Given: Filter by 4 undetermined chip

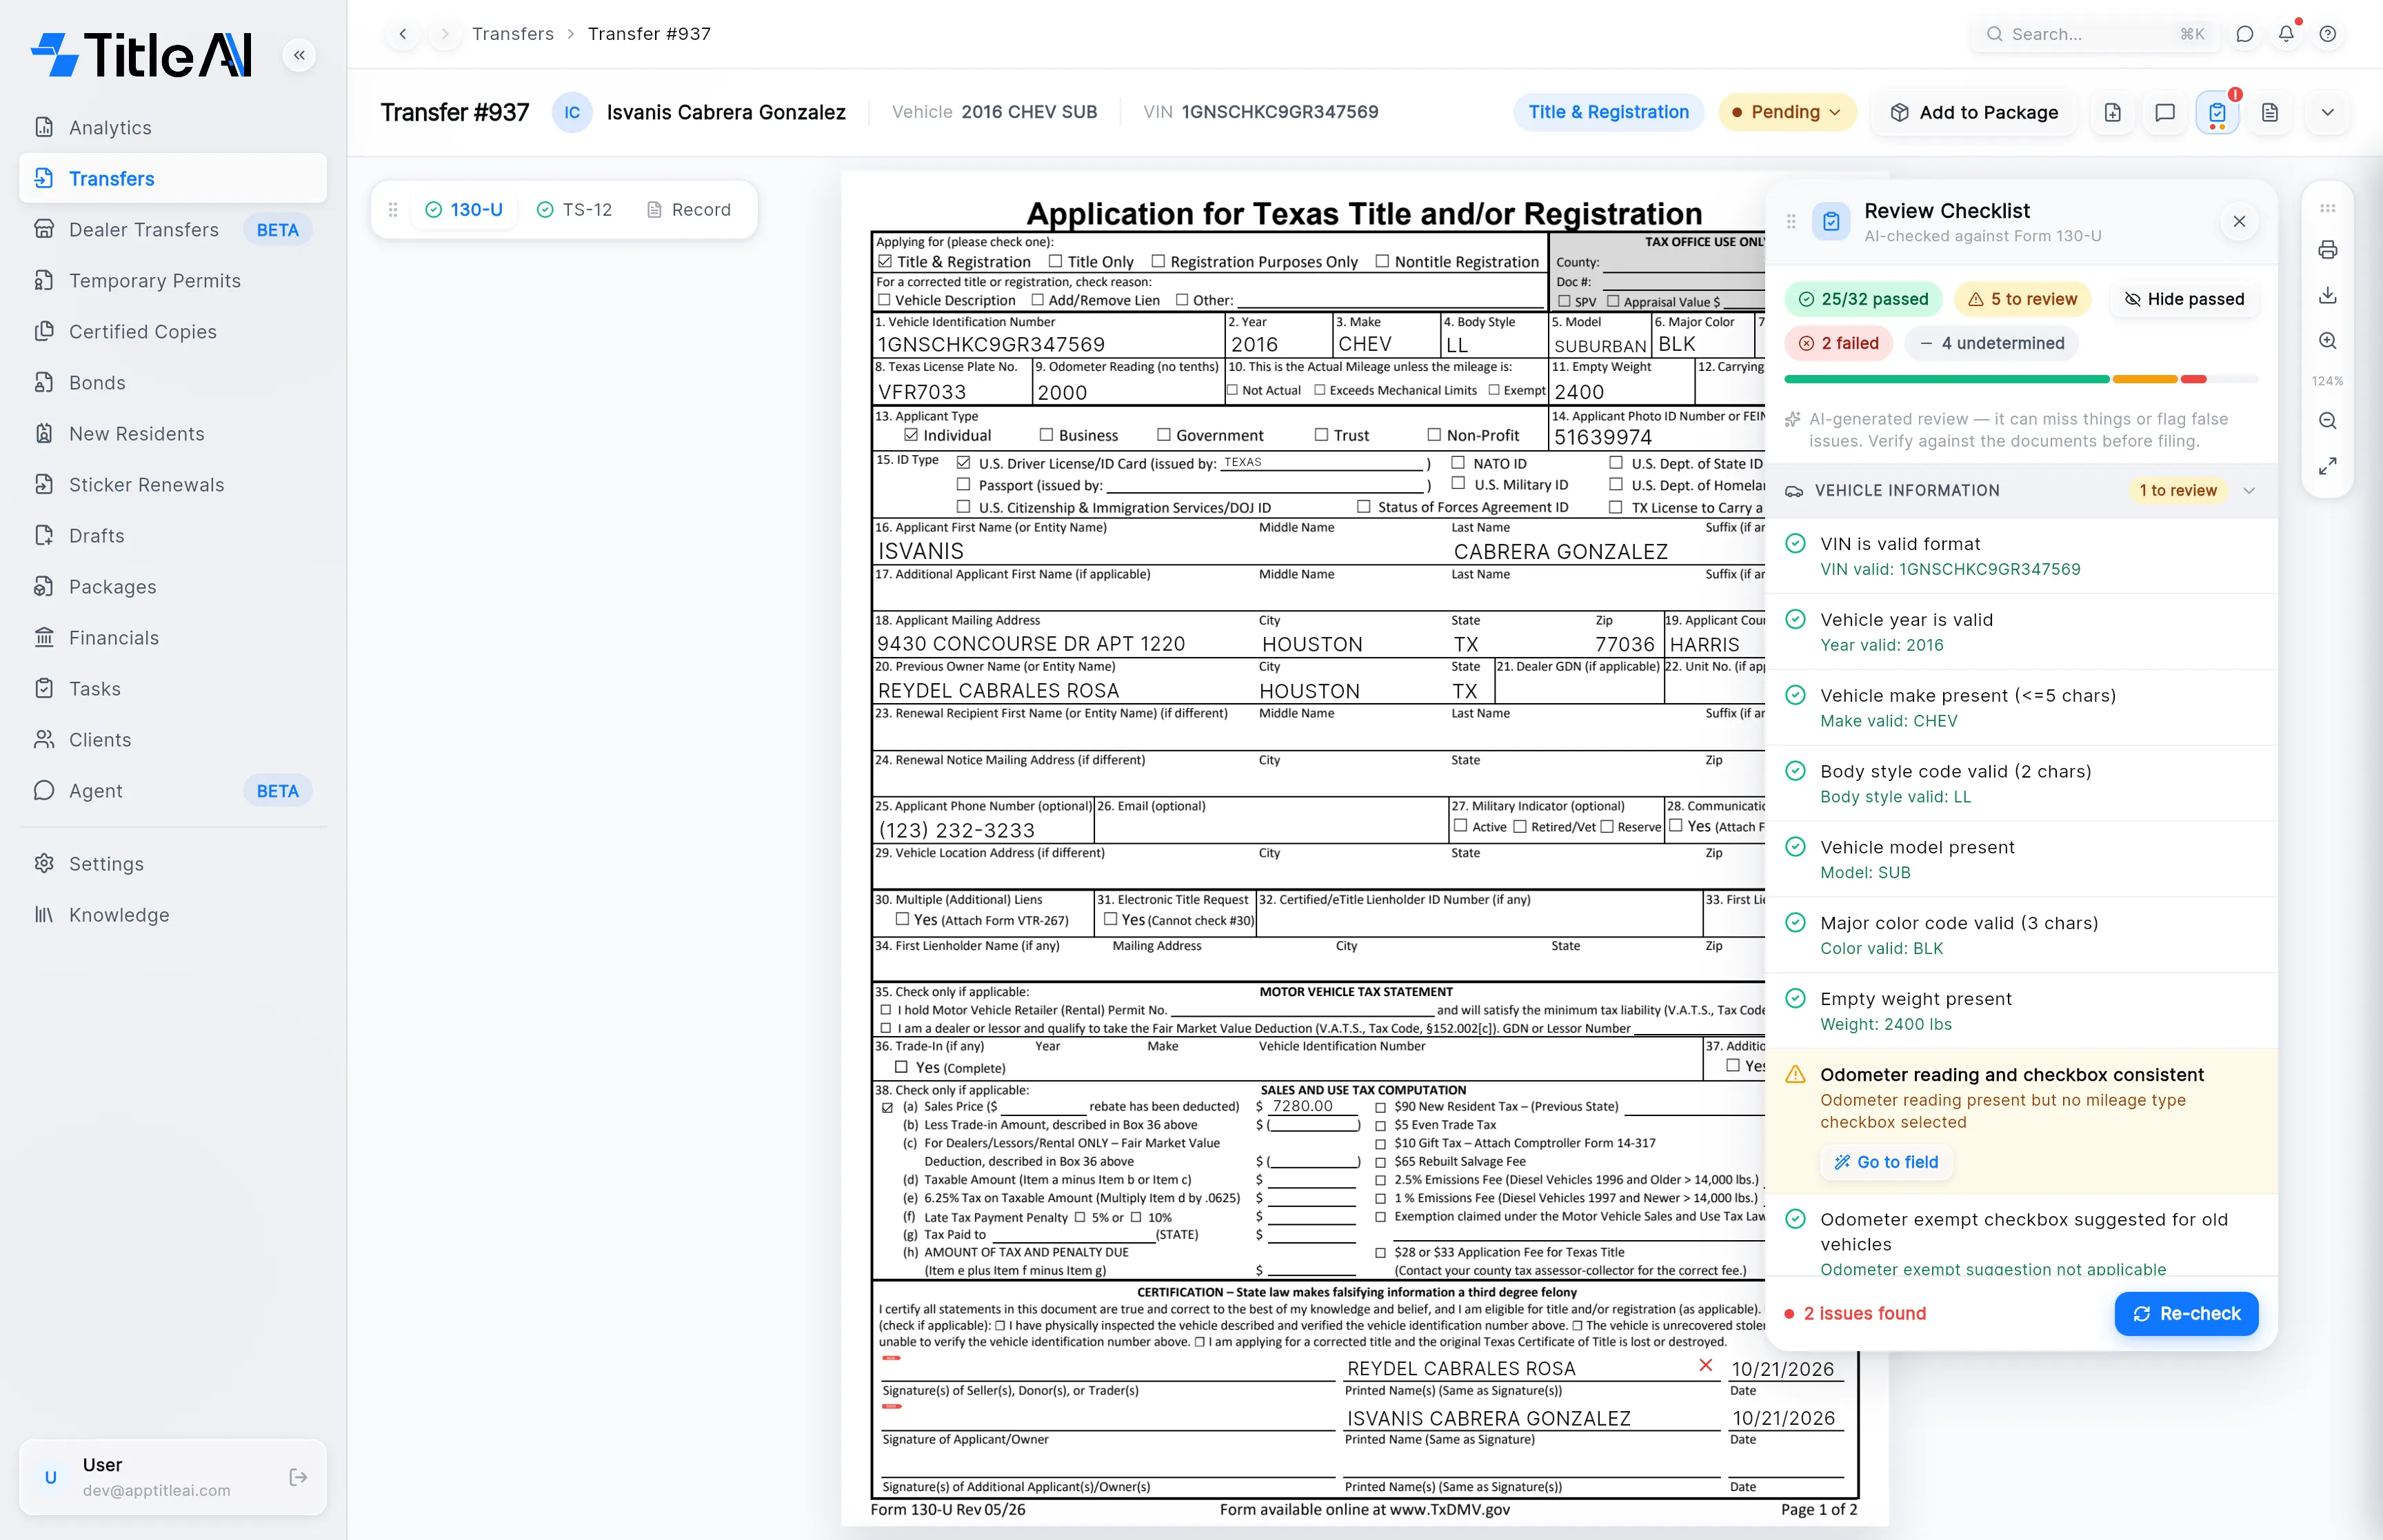Looking at the screenshot, I should point(1991,343).
